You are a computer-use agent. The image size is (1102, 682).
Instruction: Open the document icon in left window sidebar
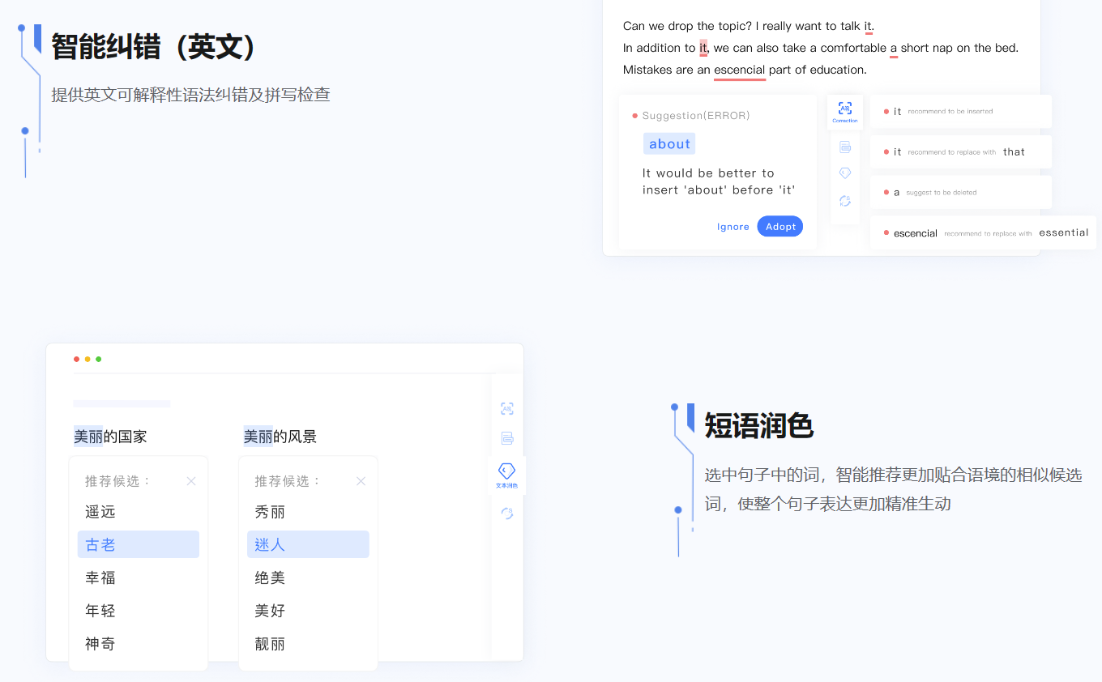[x=507, y=437]
